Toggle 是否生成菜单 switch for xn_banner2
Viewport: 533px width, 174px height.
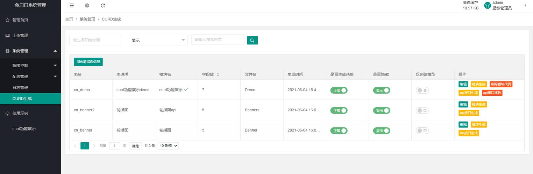339,110
